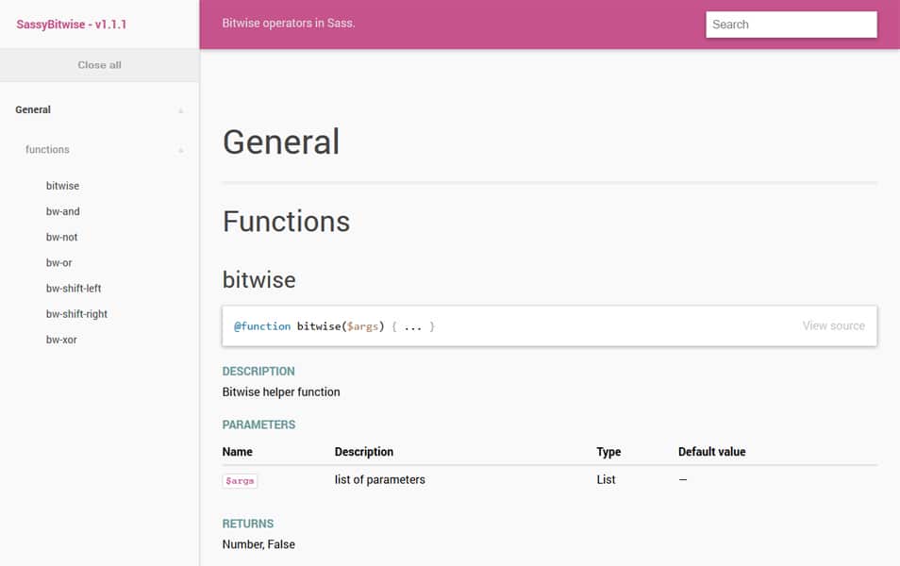Collapse the General section using its arrow icon
The width and height of the screenshot is (900, 566).
click(x=179, y=110)
